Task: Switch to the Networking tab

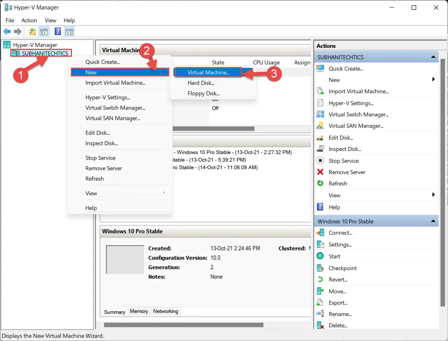Action: point(165,311)
